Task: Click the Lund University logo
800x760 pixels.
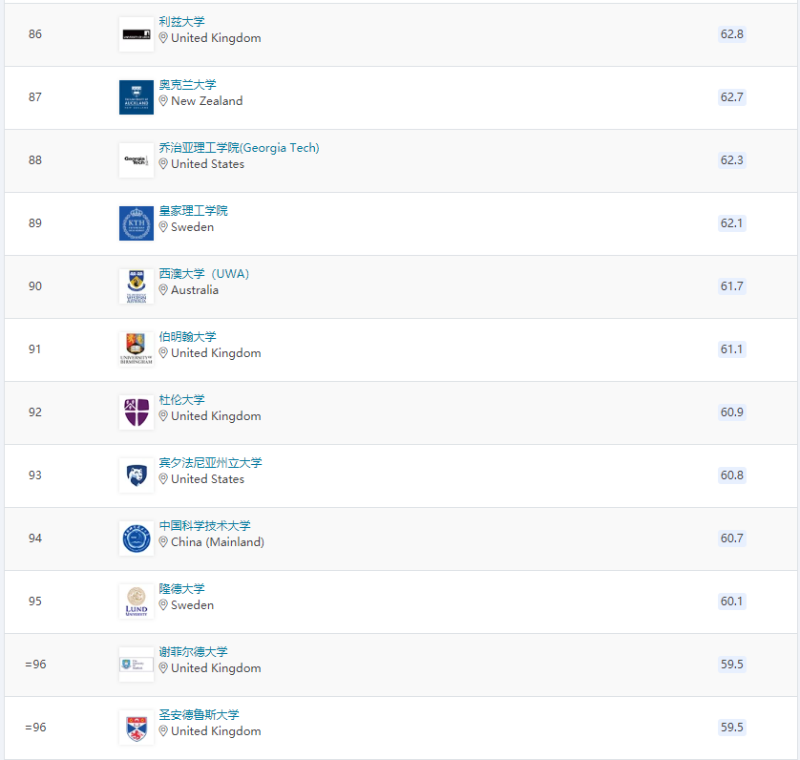Action: pos(137,602)
